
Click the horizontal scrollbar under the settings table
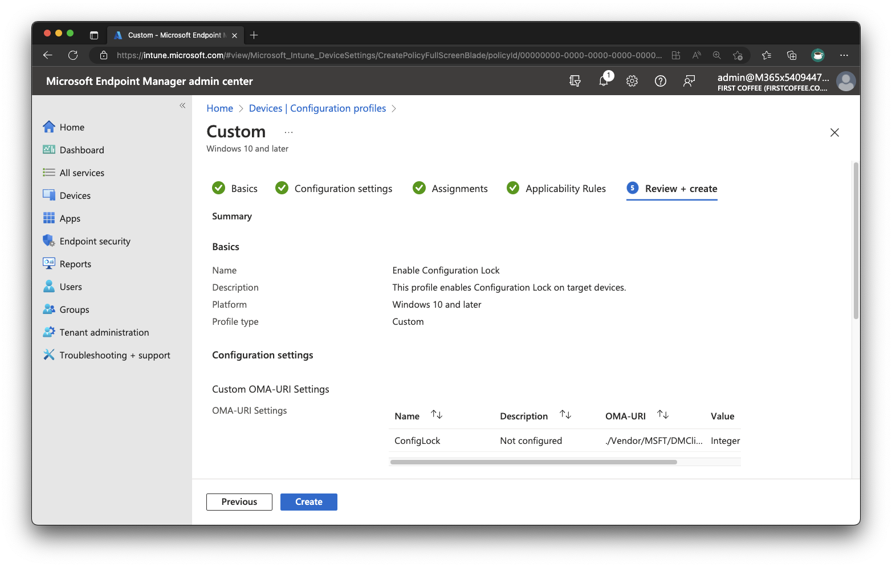pyautogui.click(x=533, y=462)
